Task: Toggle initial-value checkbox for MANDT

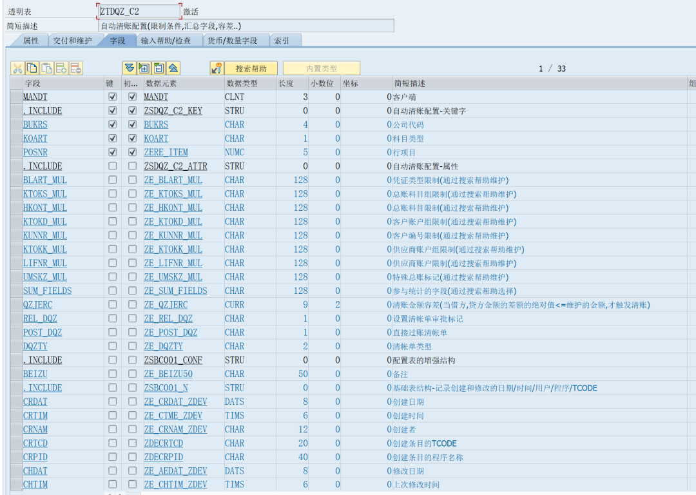Action: 132,97
